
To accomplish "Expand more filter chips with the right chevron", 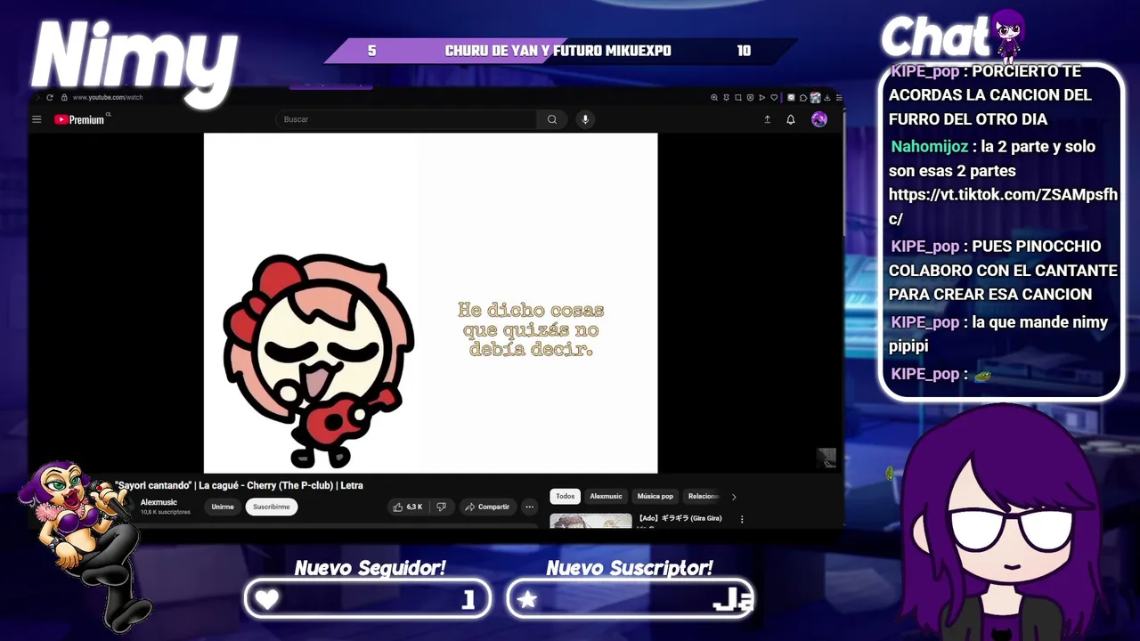I will [734, 497].
